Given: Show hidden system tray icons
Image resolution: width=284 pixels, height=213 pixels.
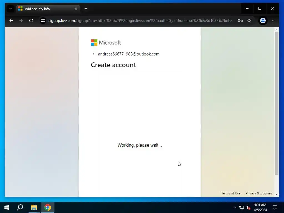Looking at the screenshot, I should point(235,207).
